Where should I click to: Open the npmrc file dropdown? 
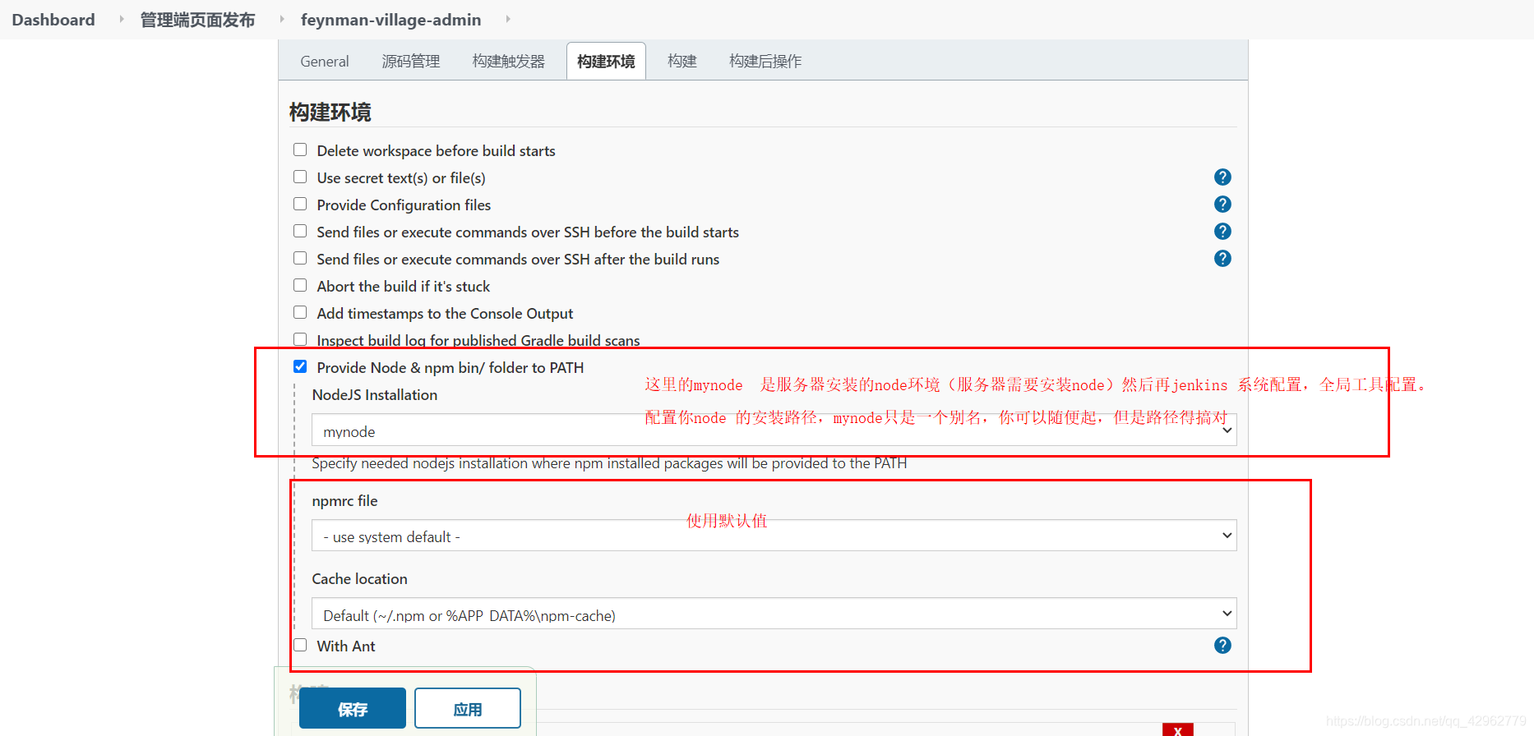774,536
